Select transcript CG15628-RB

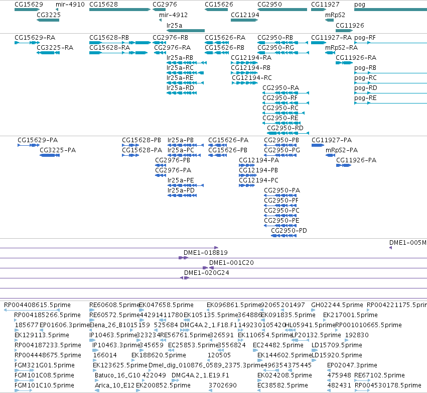[120, 43]
